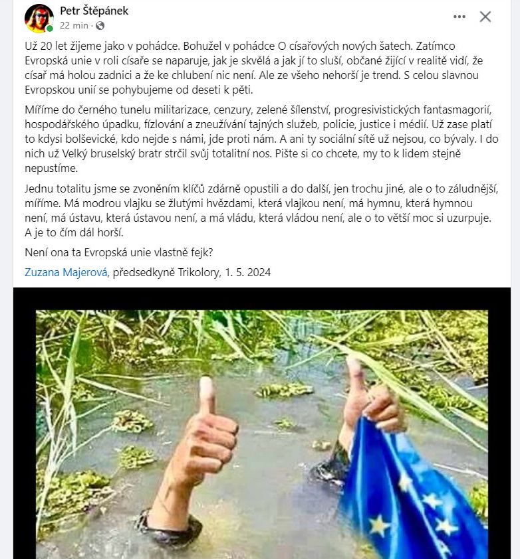Open the Zuzana Majerová profile link
The width and height of the screenshot is (520, 559).
click(x=66, y=272)
